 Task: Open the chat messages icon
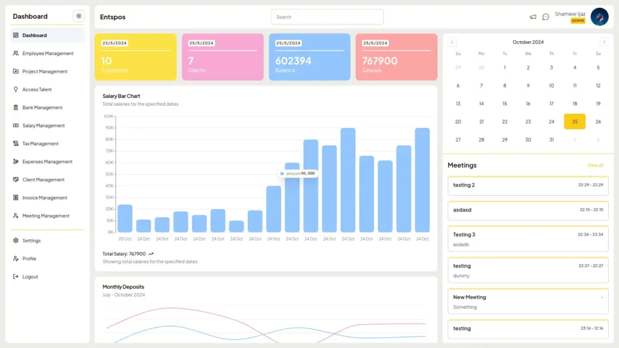545,17
